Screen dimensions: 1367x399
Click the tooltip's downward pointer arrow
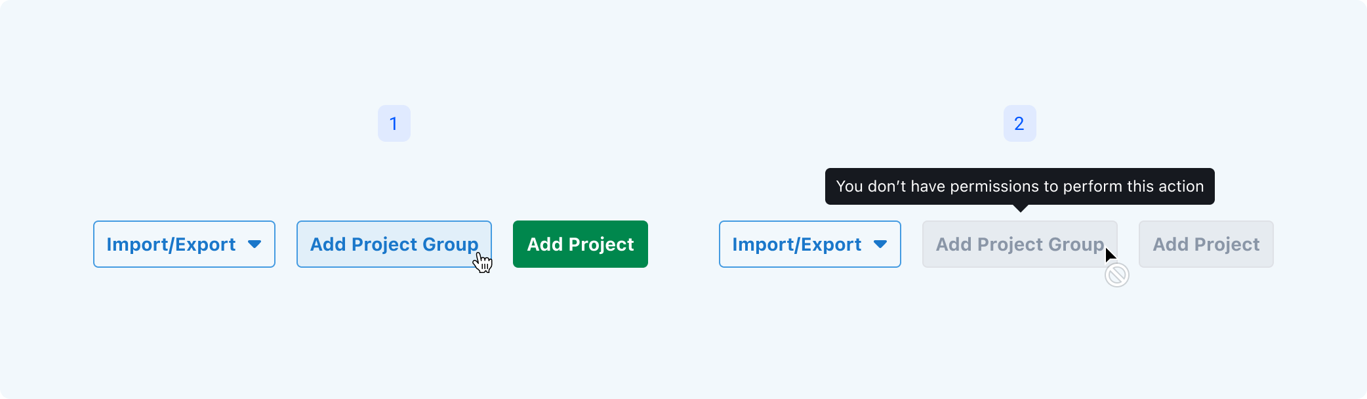click(x=1019, y=207)
